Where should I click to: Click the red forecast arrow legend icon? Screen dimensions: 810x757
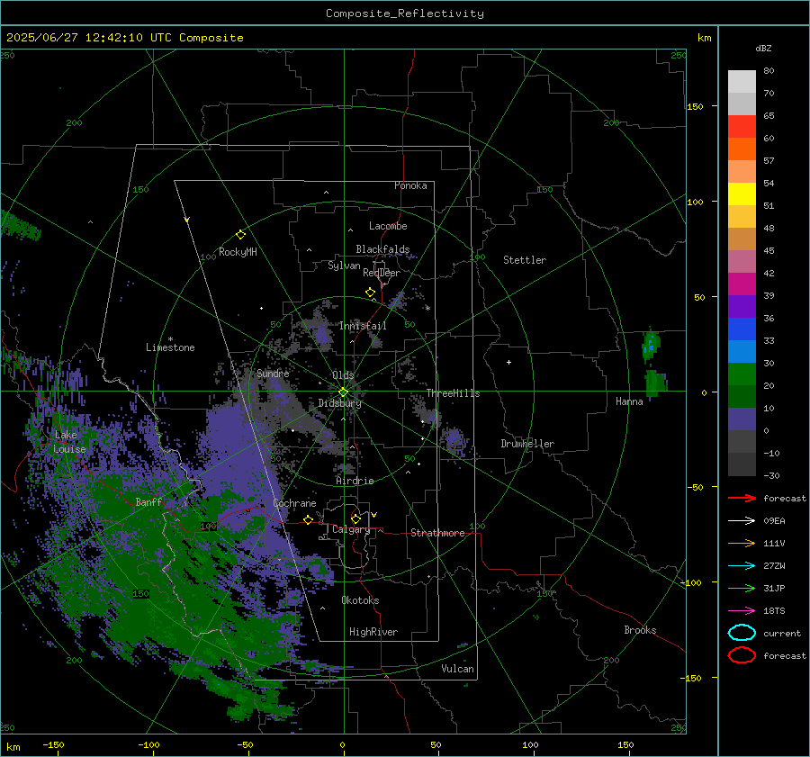(742, 498)
